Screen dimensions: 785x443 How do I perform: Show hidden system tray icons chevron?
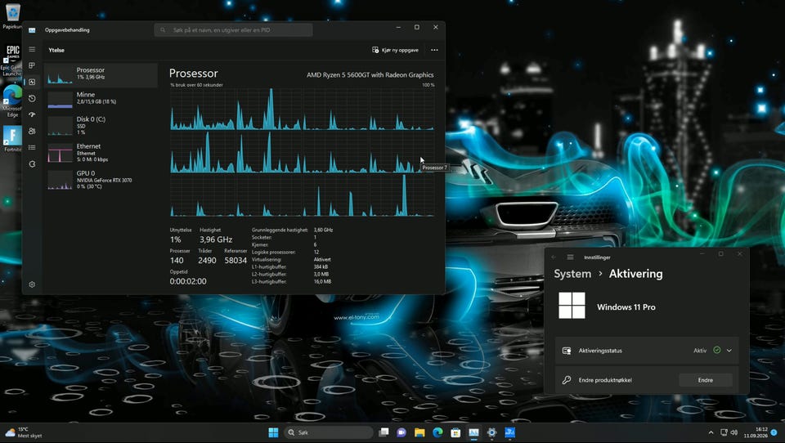coord(711,432)
